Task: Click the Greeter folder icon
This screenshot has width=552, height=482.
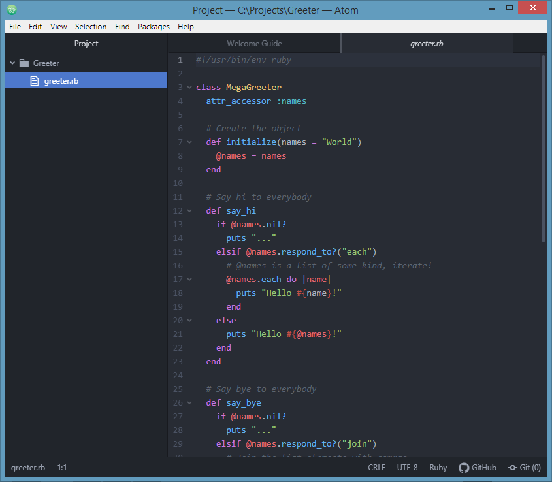Action: coord(24,63)
